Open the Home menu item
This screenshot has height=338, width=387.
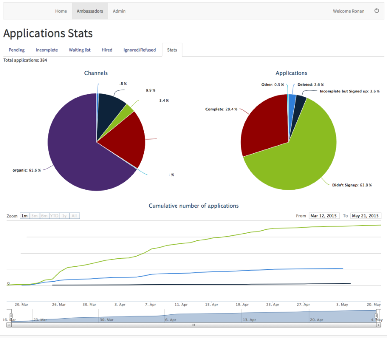61,11
